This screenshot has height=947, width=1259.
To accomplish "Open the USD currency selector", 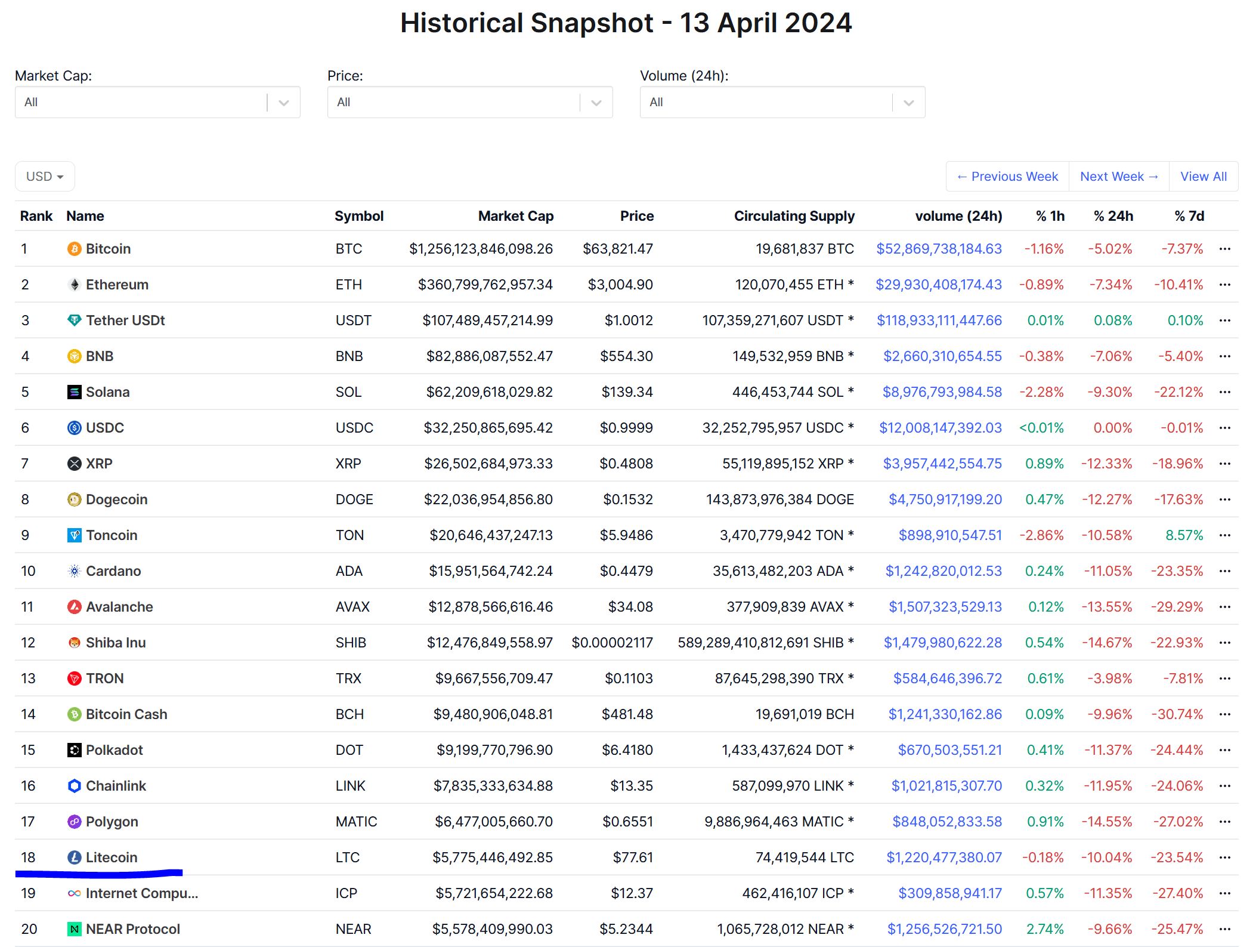I will point(45,177).
